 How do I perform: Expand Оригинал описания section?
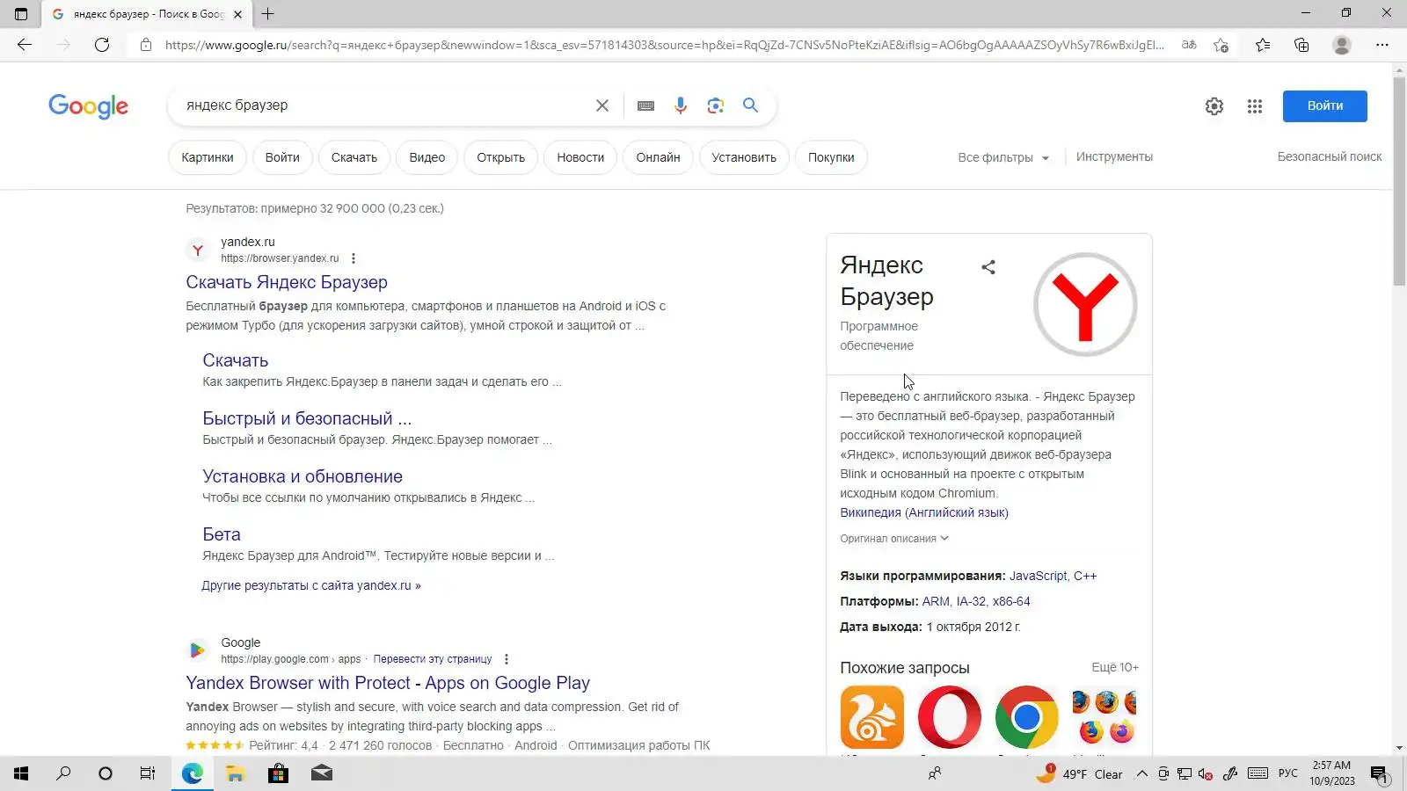point(893,539)
